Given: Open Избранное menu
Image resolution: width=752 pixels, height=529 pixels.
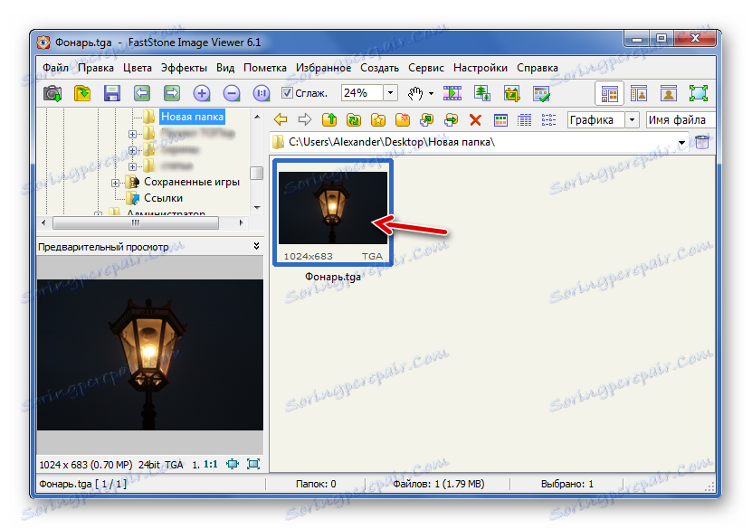Looking at the screenshot, I should tap(323, 68).
